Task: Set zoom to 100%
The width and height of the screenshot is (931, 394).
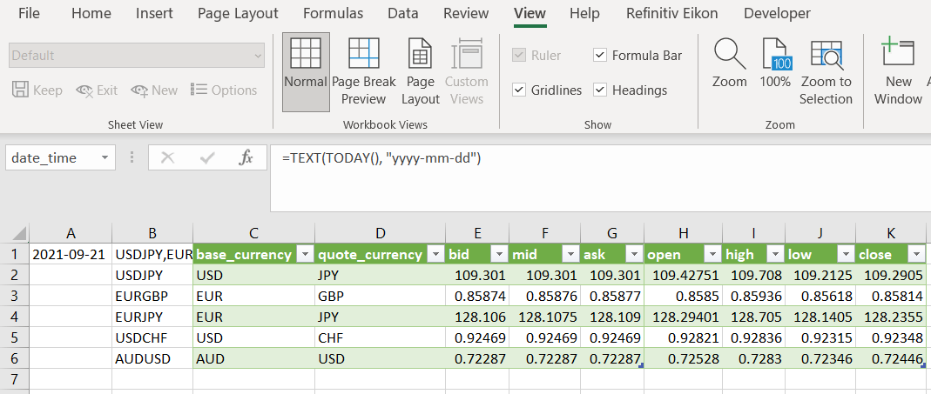Action: [x=775, y=63]
